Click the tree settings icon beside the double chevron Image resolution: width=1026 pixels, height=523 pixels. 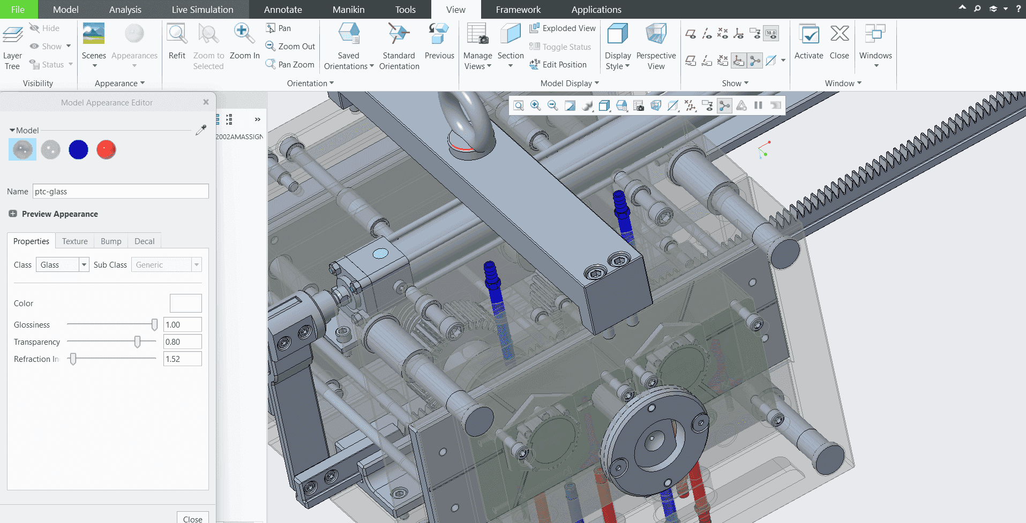point(229,119)
